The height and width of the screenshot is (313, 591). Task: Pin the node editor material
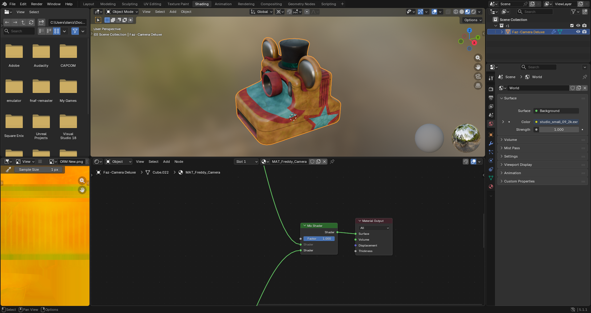(x=332, y=162)
